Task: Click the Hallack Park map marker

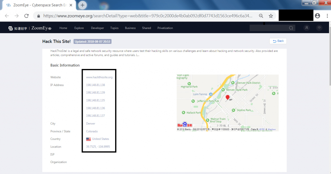Action: pos(184,112)
